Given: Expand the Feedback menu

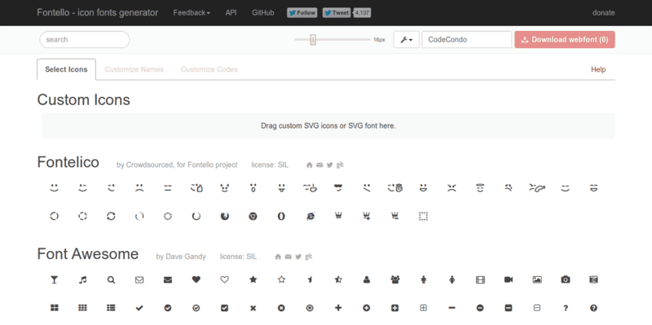Looking at the screenshot, I should pos(192,13).
